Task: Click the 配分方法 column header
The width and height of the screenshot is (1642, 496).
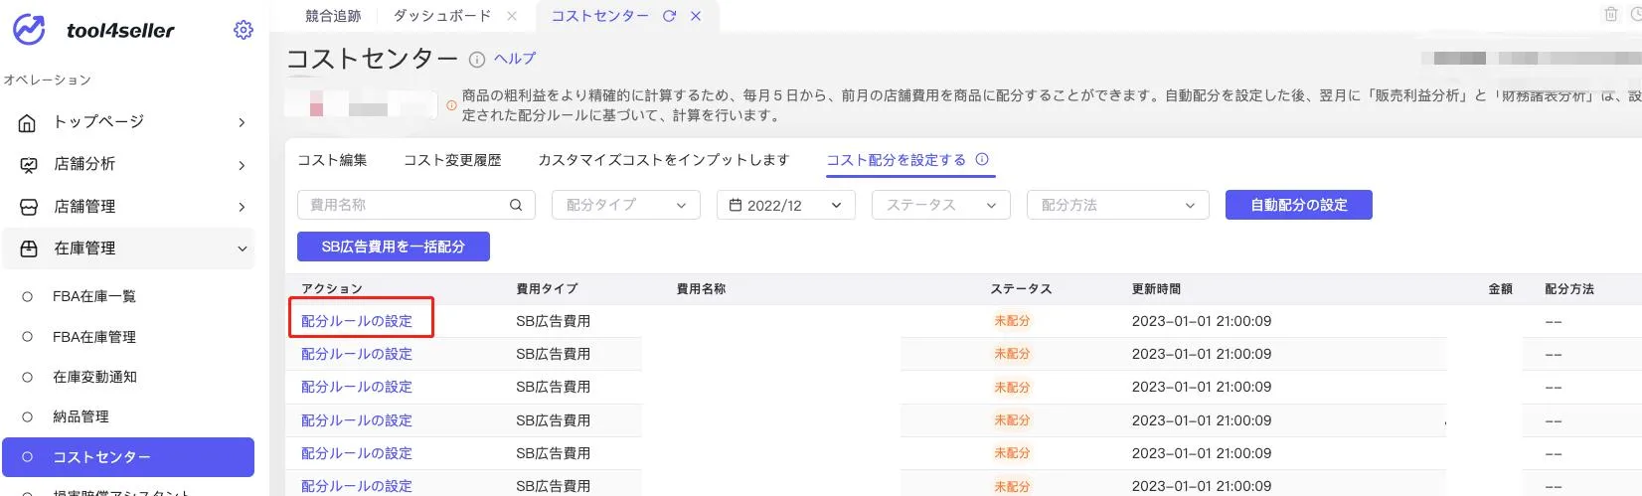Action: click(1569, 289)
